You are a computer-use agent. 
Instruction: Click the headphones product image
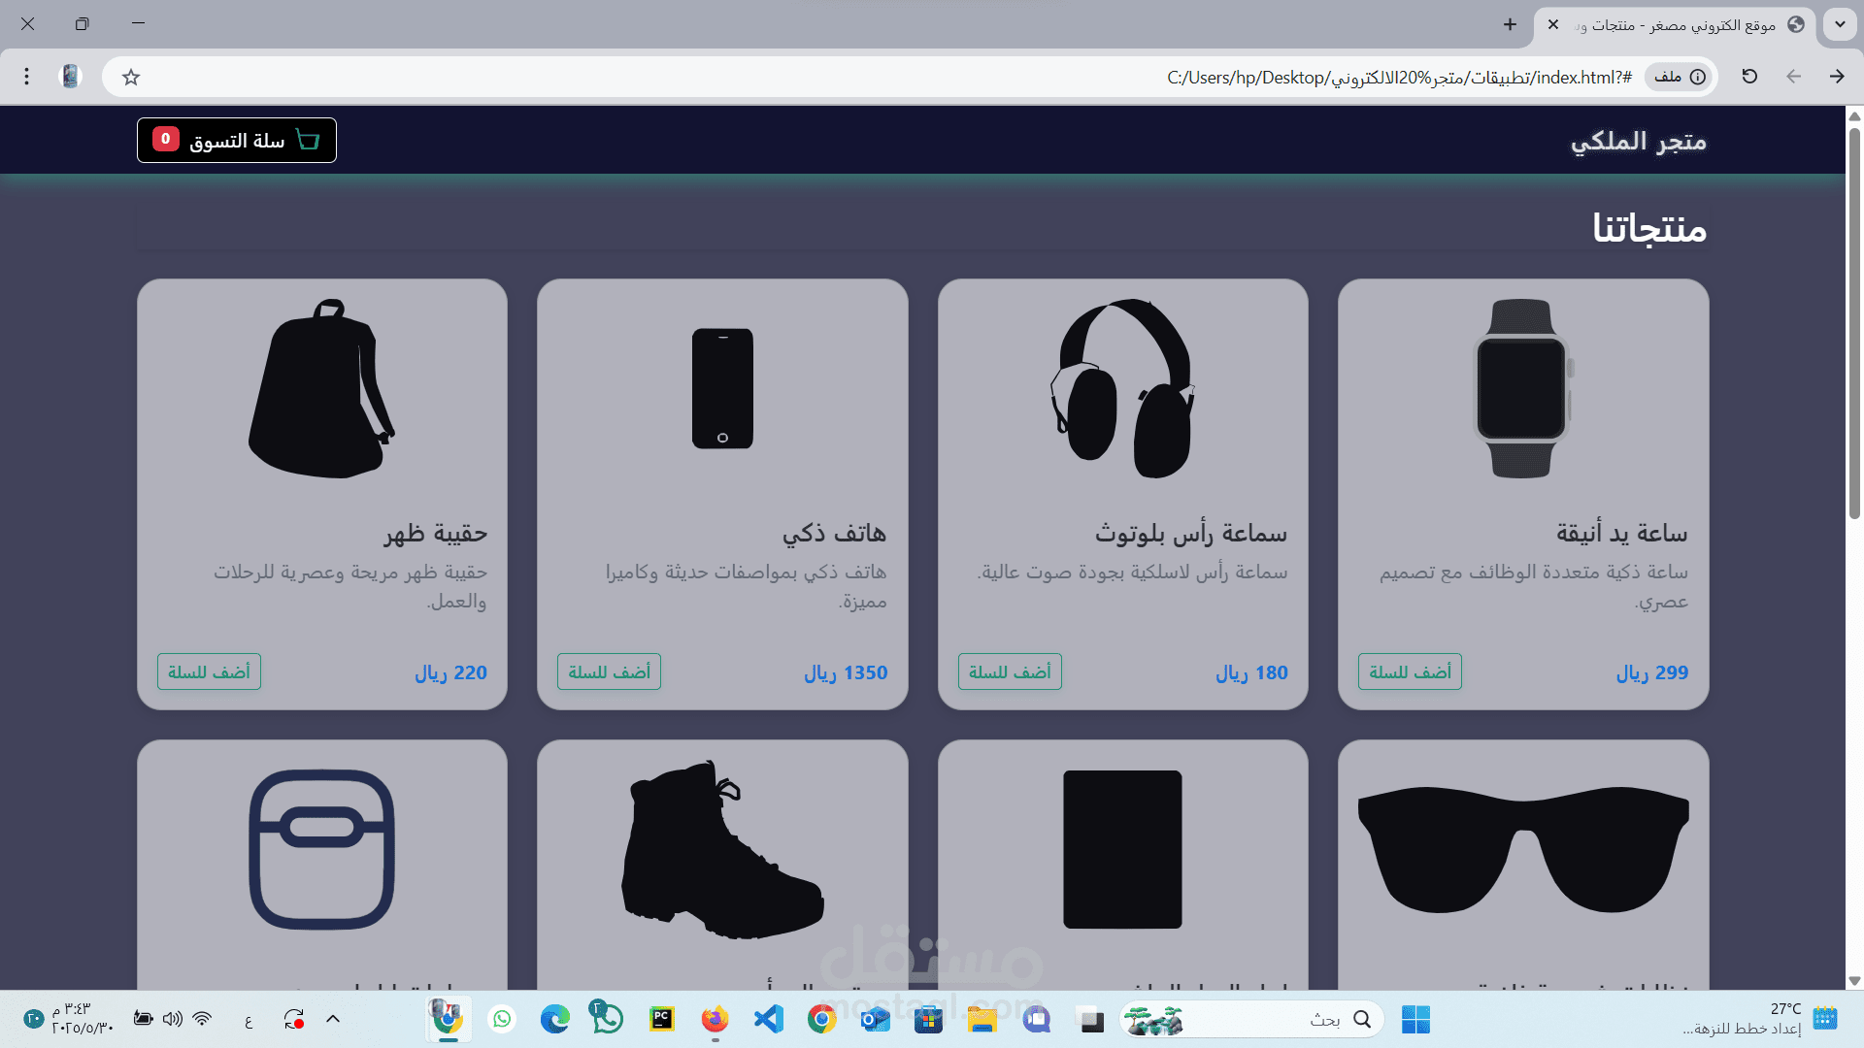click(1122, 388)
